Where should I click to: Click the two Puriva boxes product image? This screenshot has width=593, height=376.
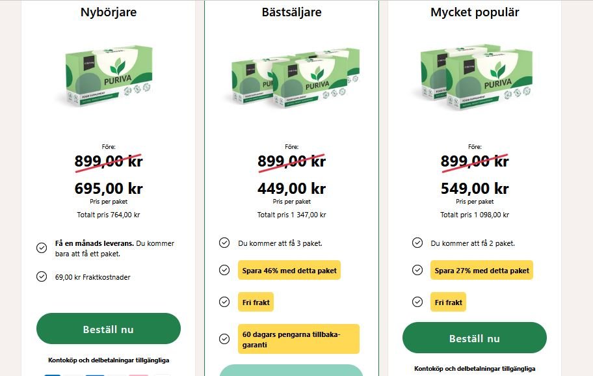474,77
